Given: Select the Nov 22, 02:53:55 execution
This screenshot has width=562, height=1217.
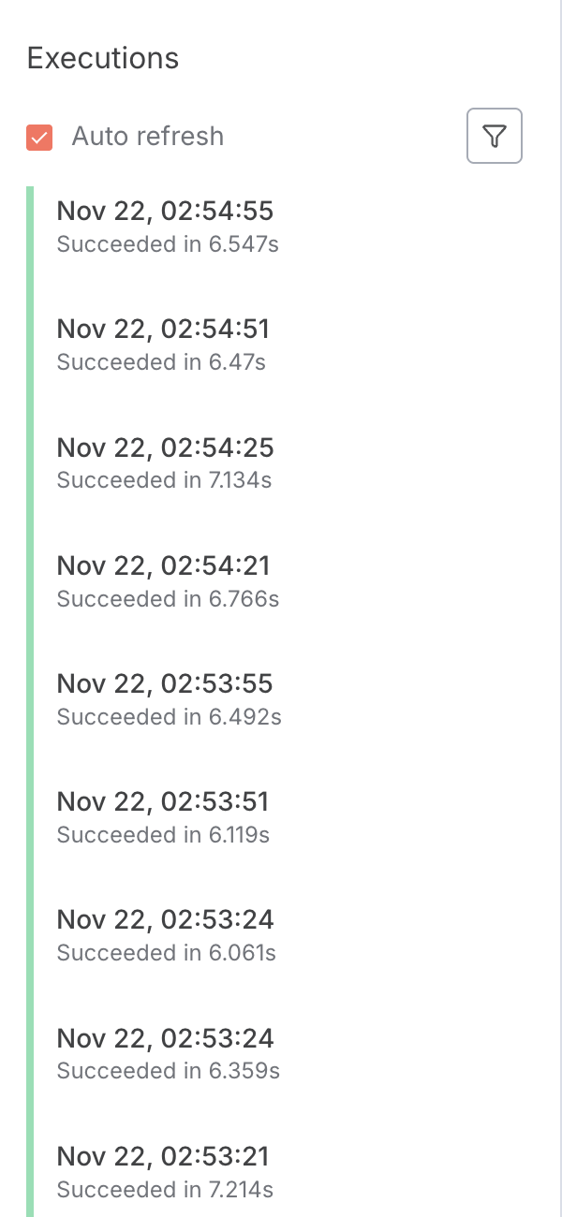Looking at the screenshot, I should [x=165, y=683].
